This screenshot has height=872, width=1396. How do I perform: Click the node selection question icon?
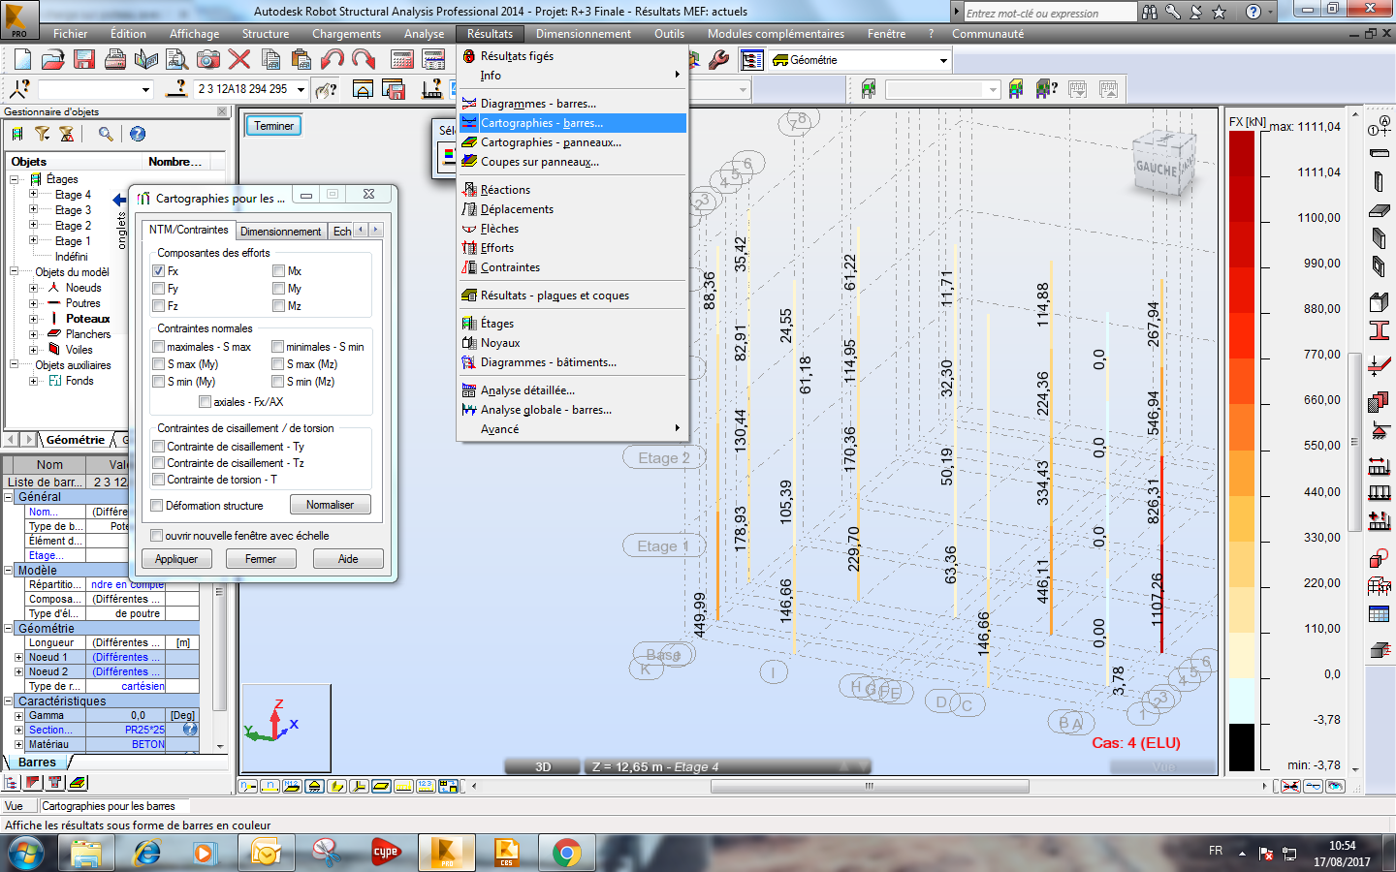tap(20, 89)
